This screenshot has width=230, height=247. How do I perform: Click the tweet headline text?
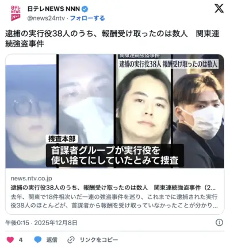(x=112, y=38)
